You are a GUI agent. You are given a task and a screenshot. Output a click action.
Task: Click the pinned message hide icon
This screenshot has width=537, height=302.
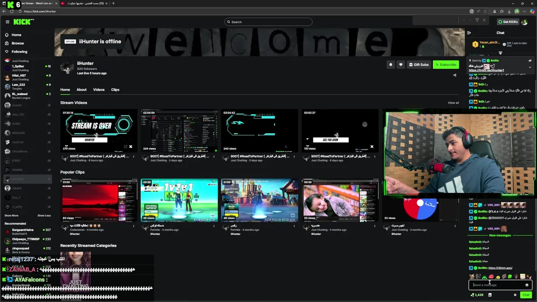[x=530, y=61]
